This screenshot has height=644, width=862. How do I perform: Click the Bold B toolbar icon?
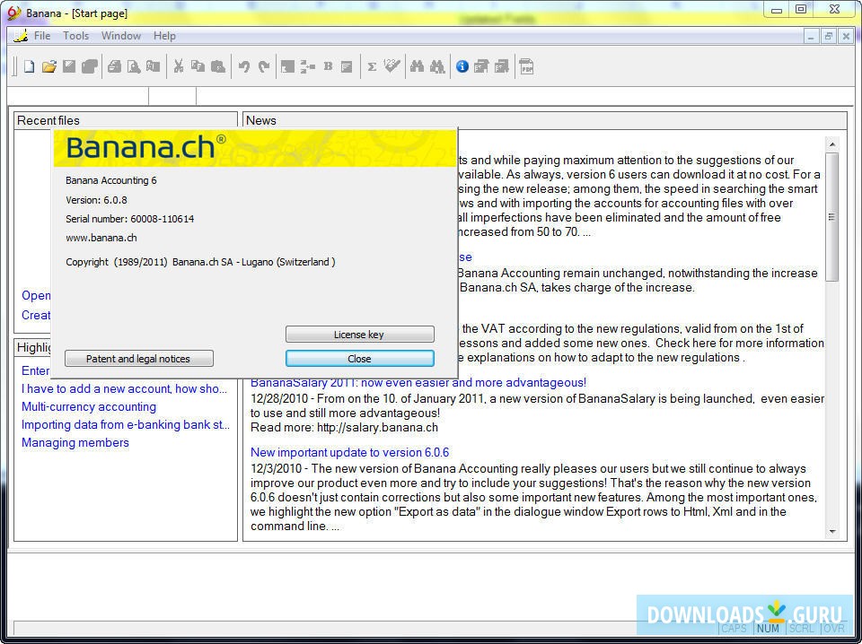point(329,67)
